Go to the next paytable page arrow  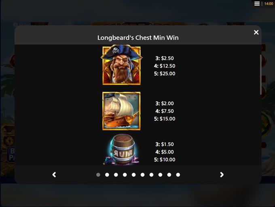coord(222,175)
